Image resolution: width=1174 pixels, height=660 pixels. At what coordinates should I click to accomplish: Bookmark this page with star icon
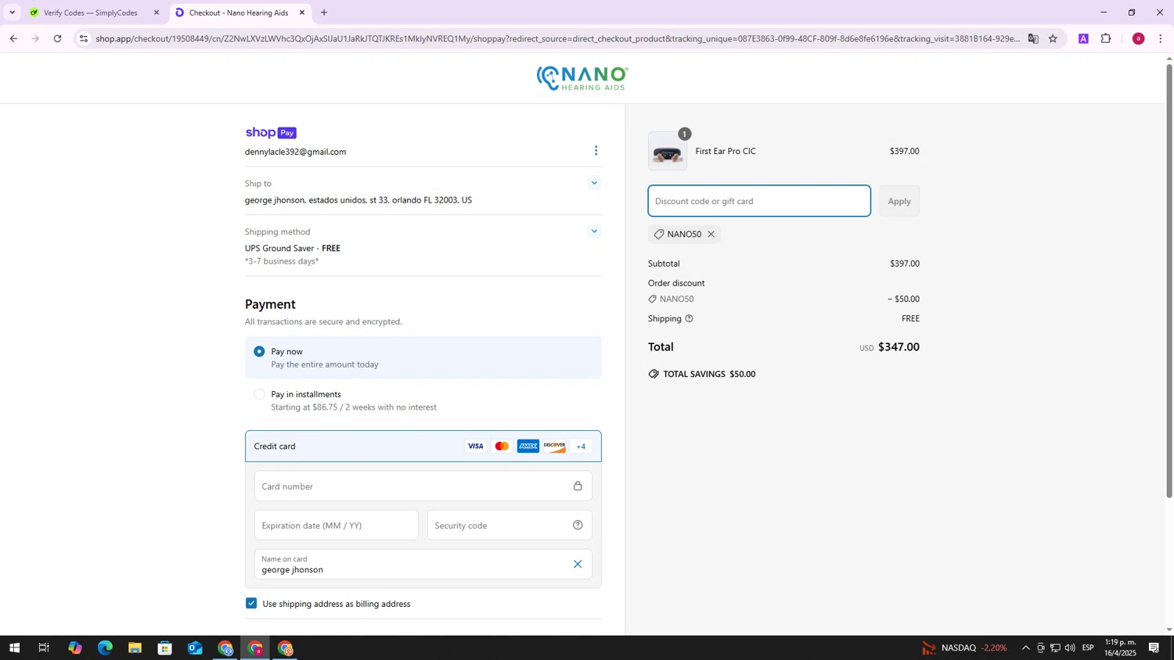[x=1053, y=38]
